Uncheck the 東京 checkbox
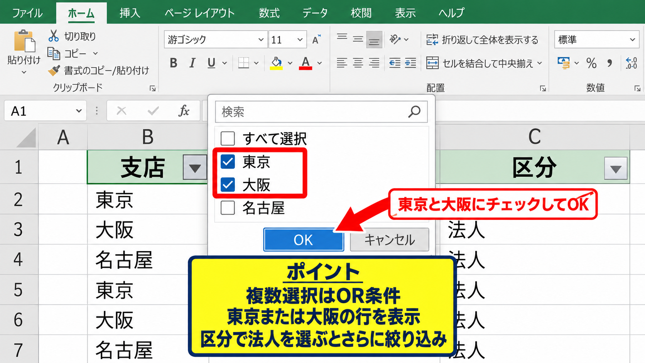The width and height of the screenshot is (645, 363). pyautogui.click(x=228, y=162)
